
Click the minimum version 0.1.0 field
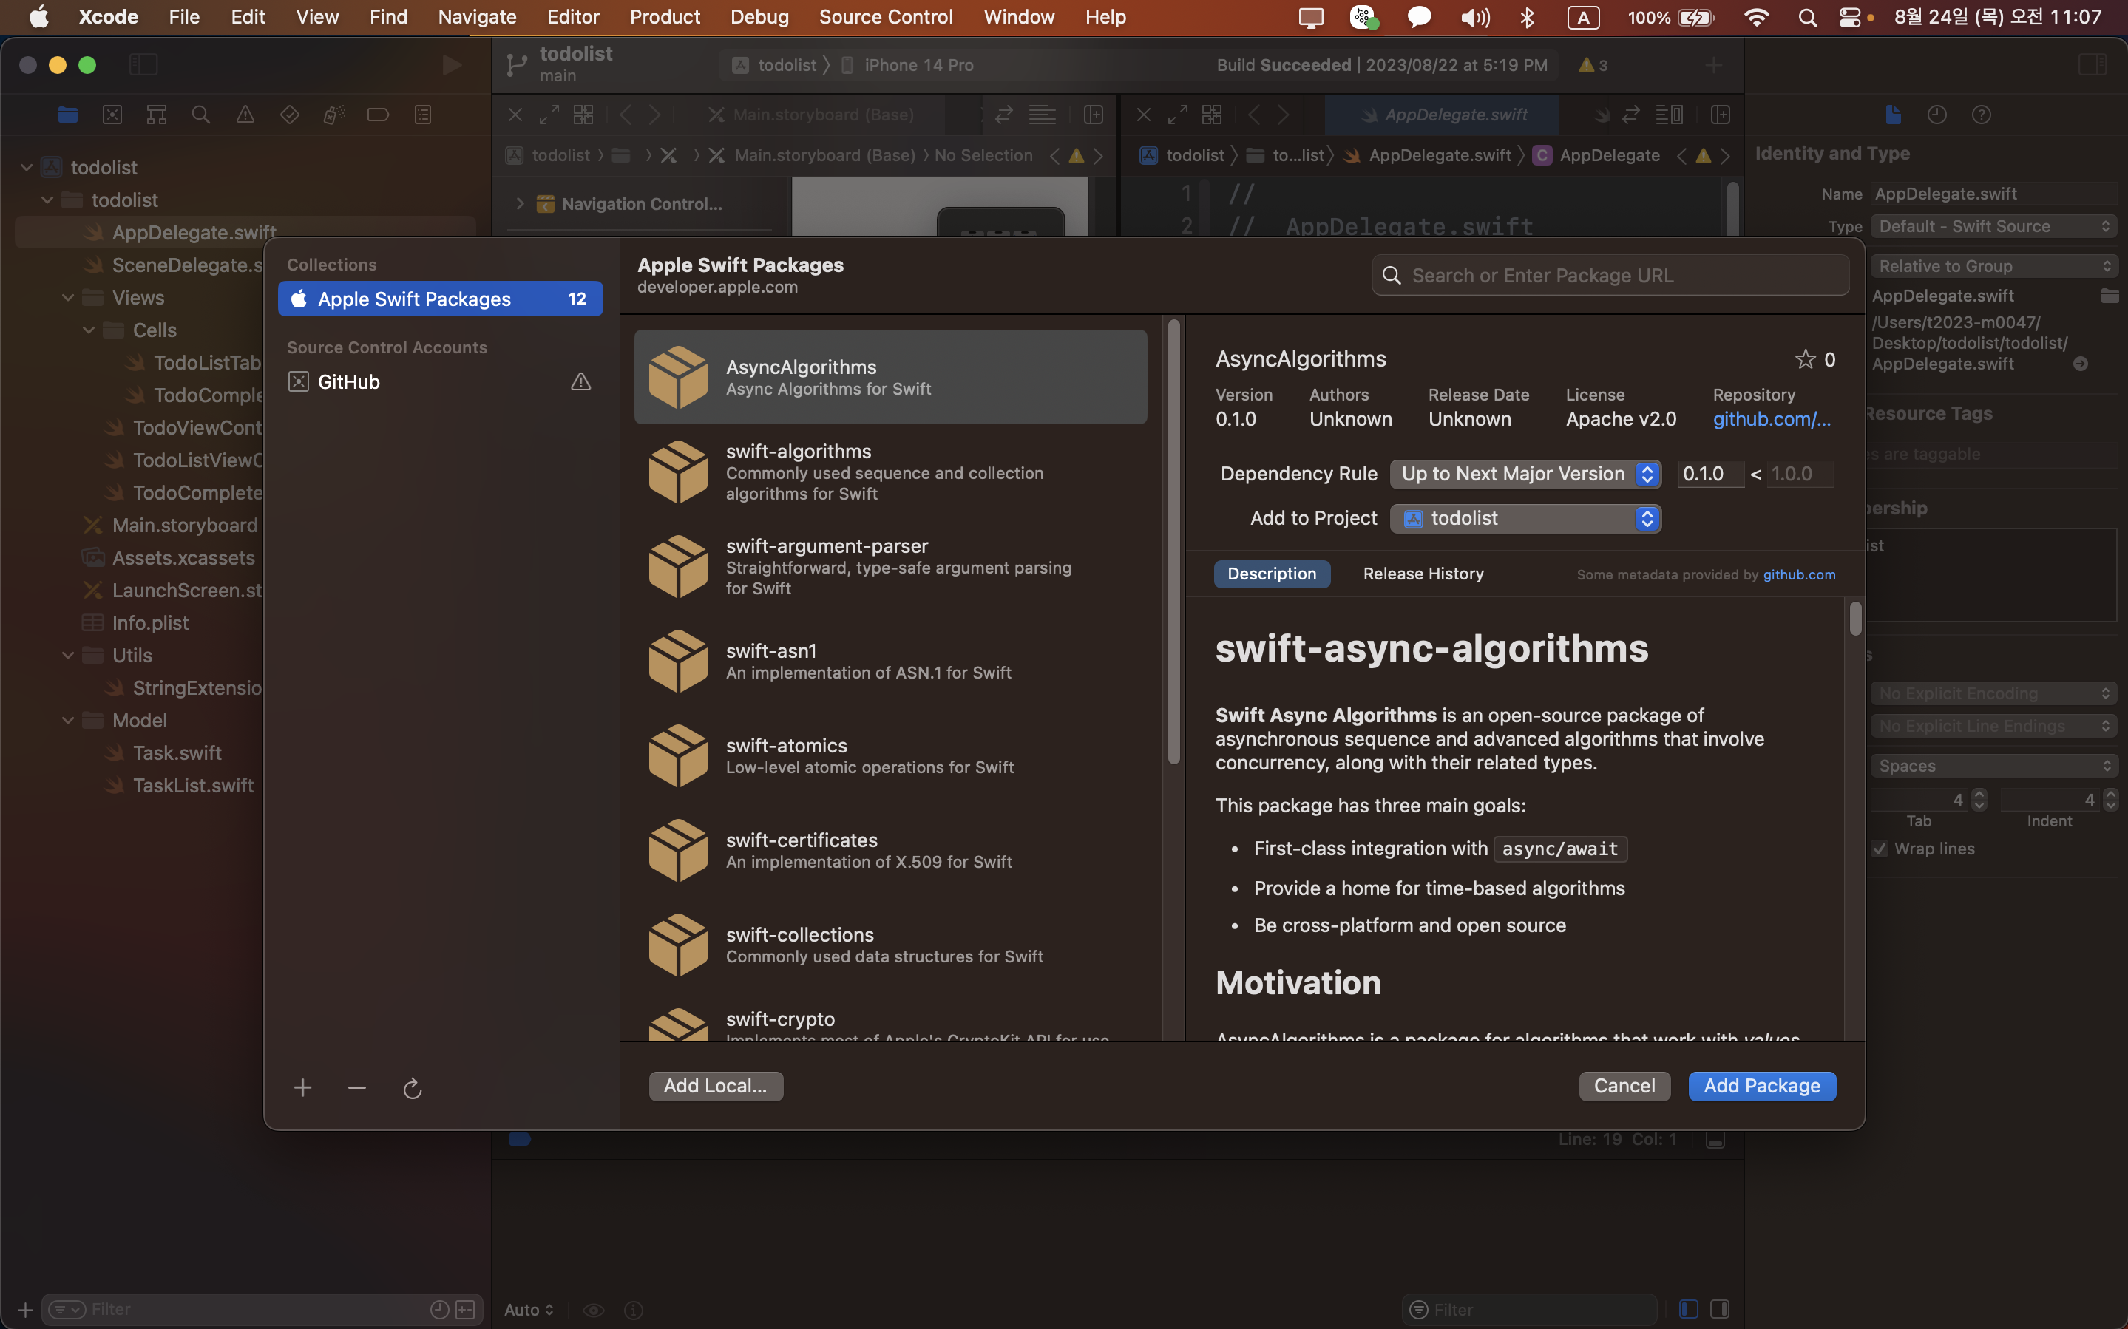[x=1710, y=474]
